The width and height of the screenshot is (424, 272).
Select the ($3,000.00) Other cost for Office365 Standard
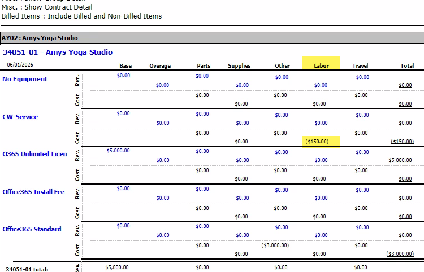click(x=275, y=245)
